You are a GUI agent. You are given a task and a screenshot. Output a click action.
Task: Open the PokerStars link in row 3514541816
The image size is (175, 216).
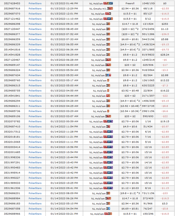click(x=35, y=49)
